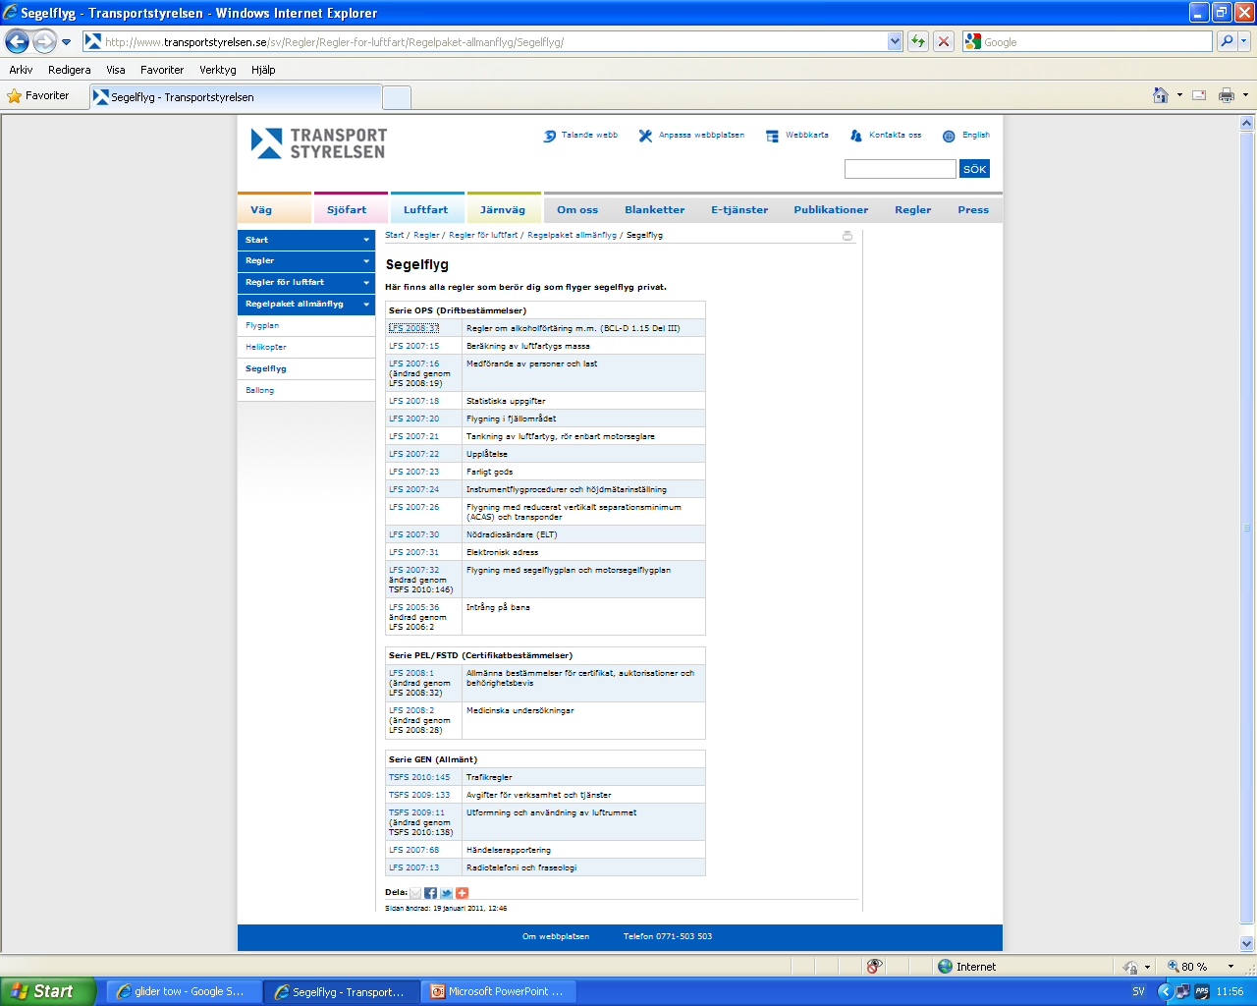Open the Verktyg menu
Screen dimensions: 1257x1006
pyautogui.click(x=218, y=70)
